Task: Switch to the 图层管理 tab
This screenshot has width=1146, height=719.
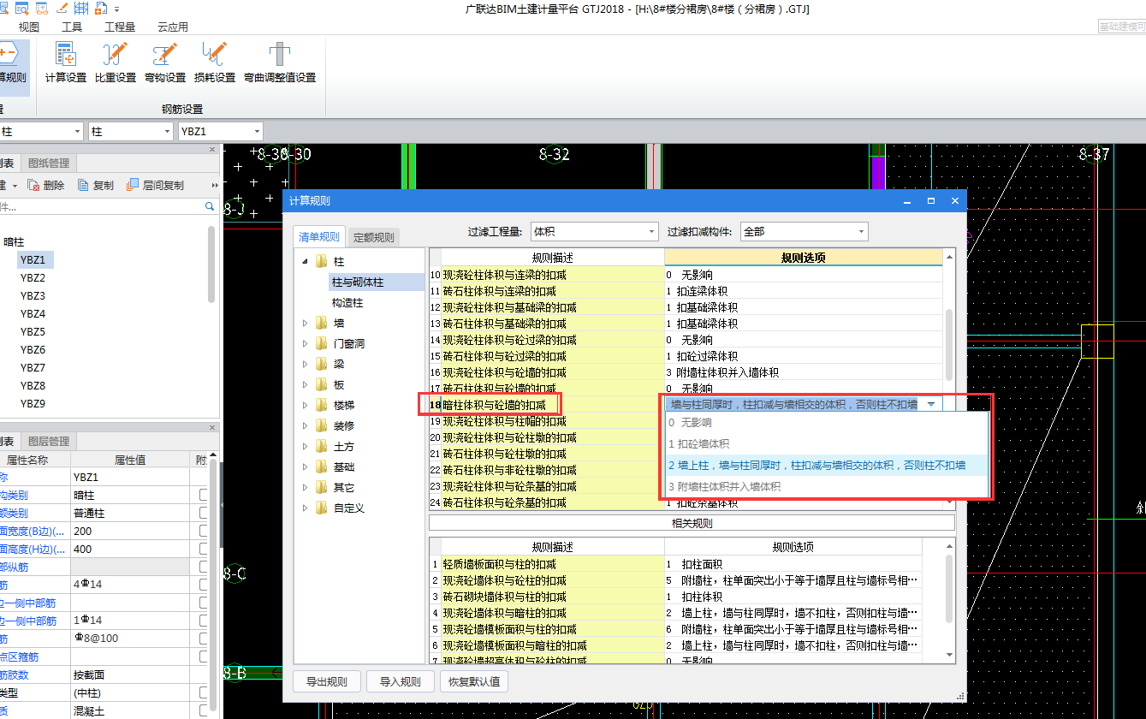Action: click(x=49, y=441)
